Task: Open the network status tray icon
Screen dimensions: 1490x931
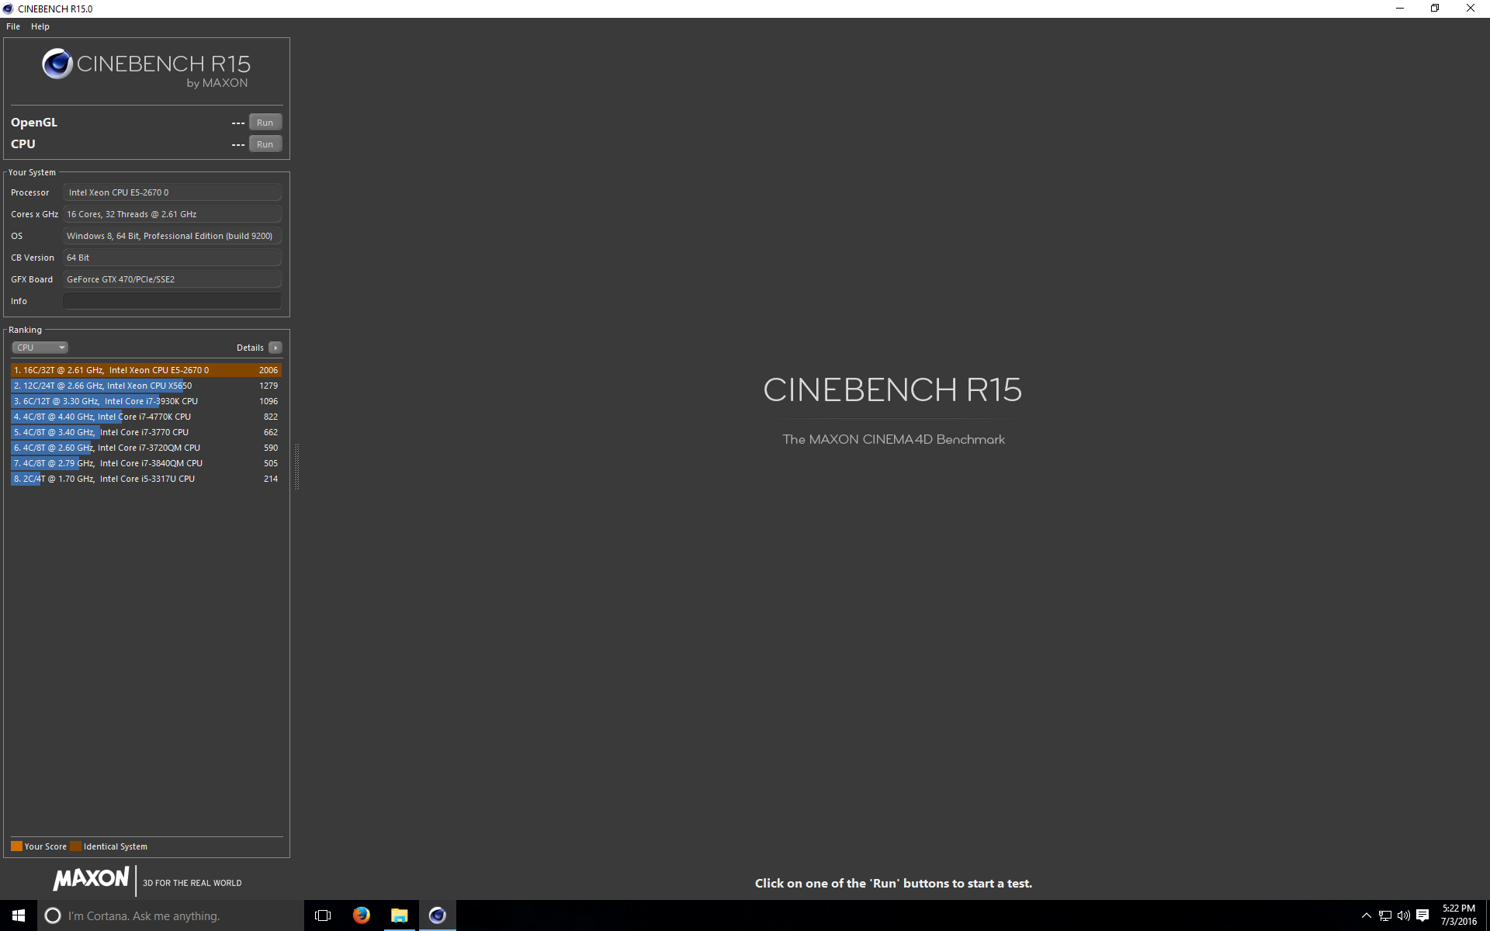Action: (x=1385, y=916)
